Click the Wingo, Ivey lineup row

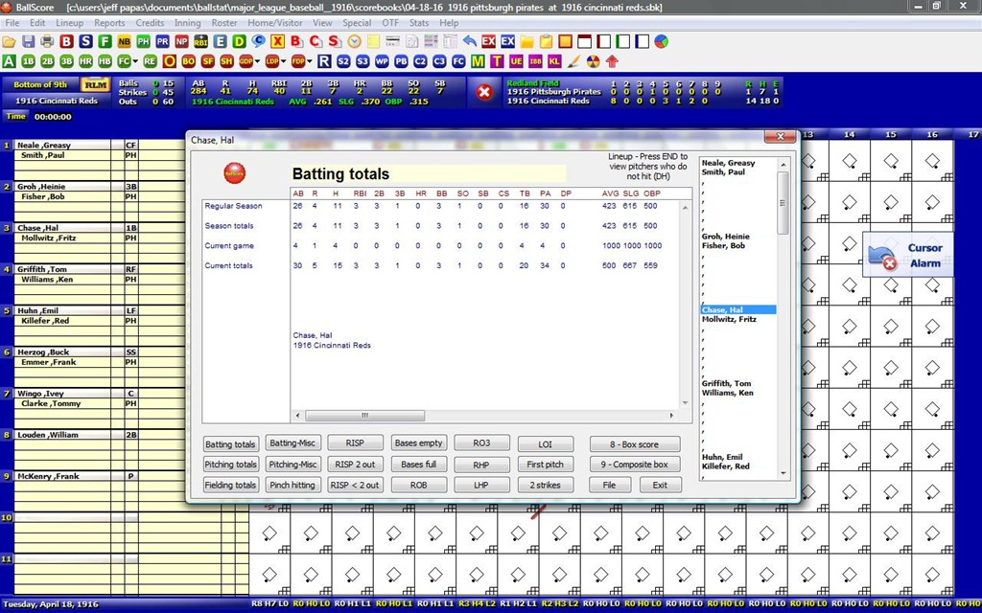(x=62, y=394)
